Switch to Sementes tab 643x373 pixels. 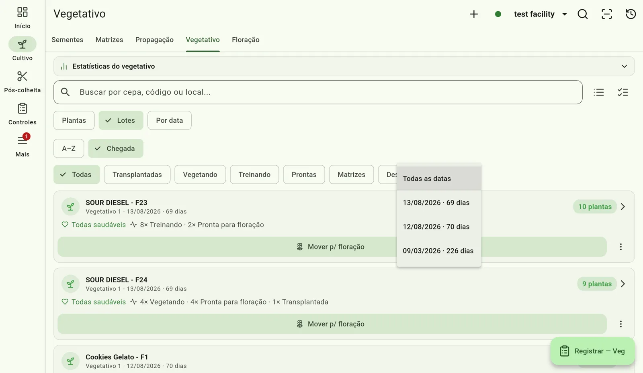pyautogui.click(x=67, y=40)
